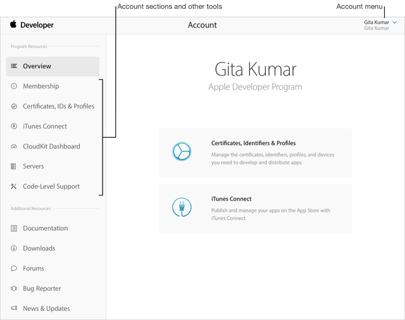Click the Certificates, Identifiers & Profiles card title
The width and height of the screenshot is (405, 320).
coord(253,143)
